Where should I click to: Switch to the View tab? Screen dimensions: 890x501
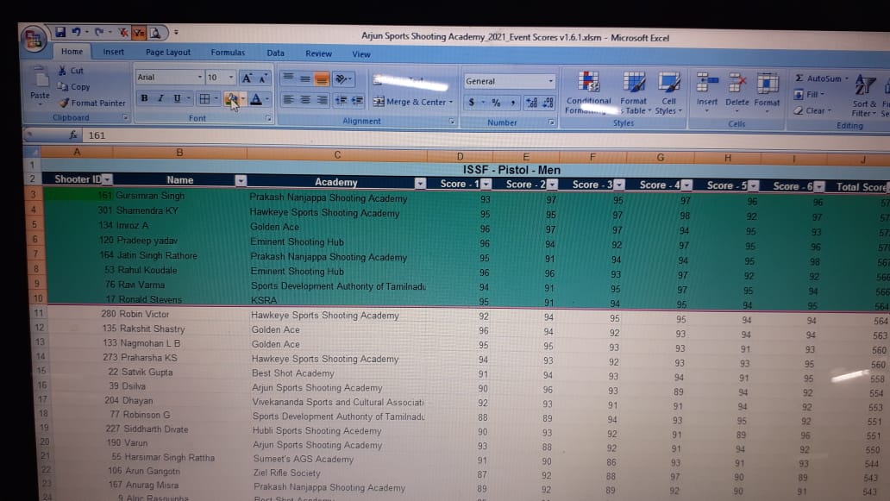click(x=361, y=54)
